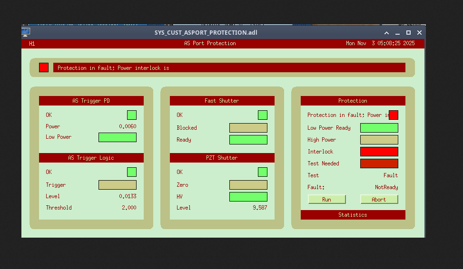Click PZT Shutter OK status indicator
The image size is (463, 269).
[262, 172]
